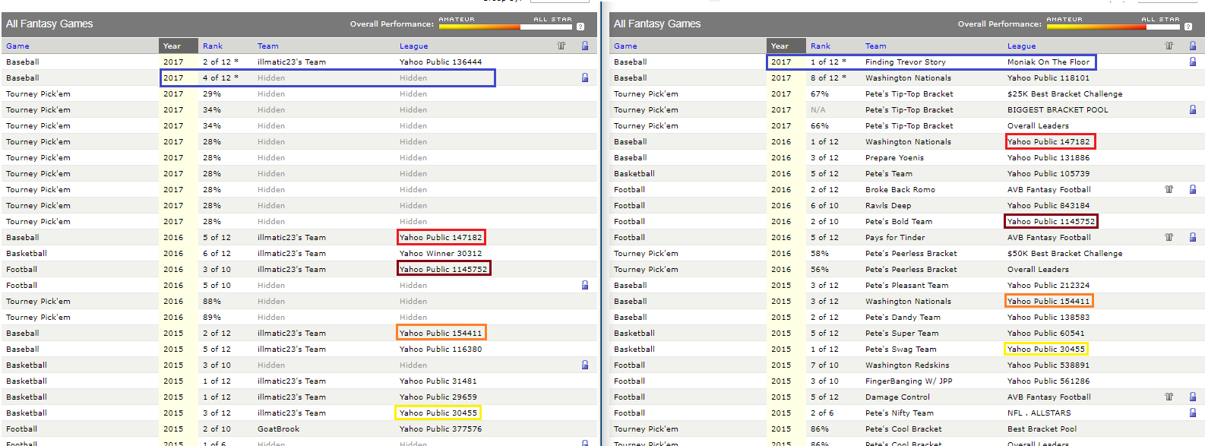Viewport: 1205px width, 446px height.
Task: Click trophy icon on Pays for Tinder row
Action: (x=1169, y=237)
